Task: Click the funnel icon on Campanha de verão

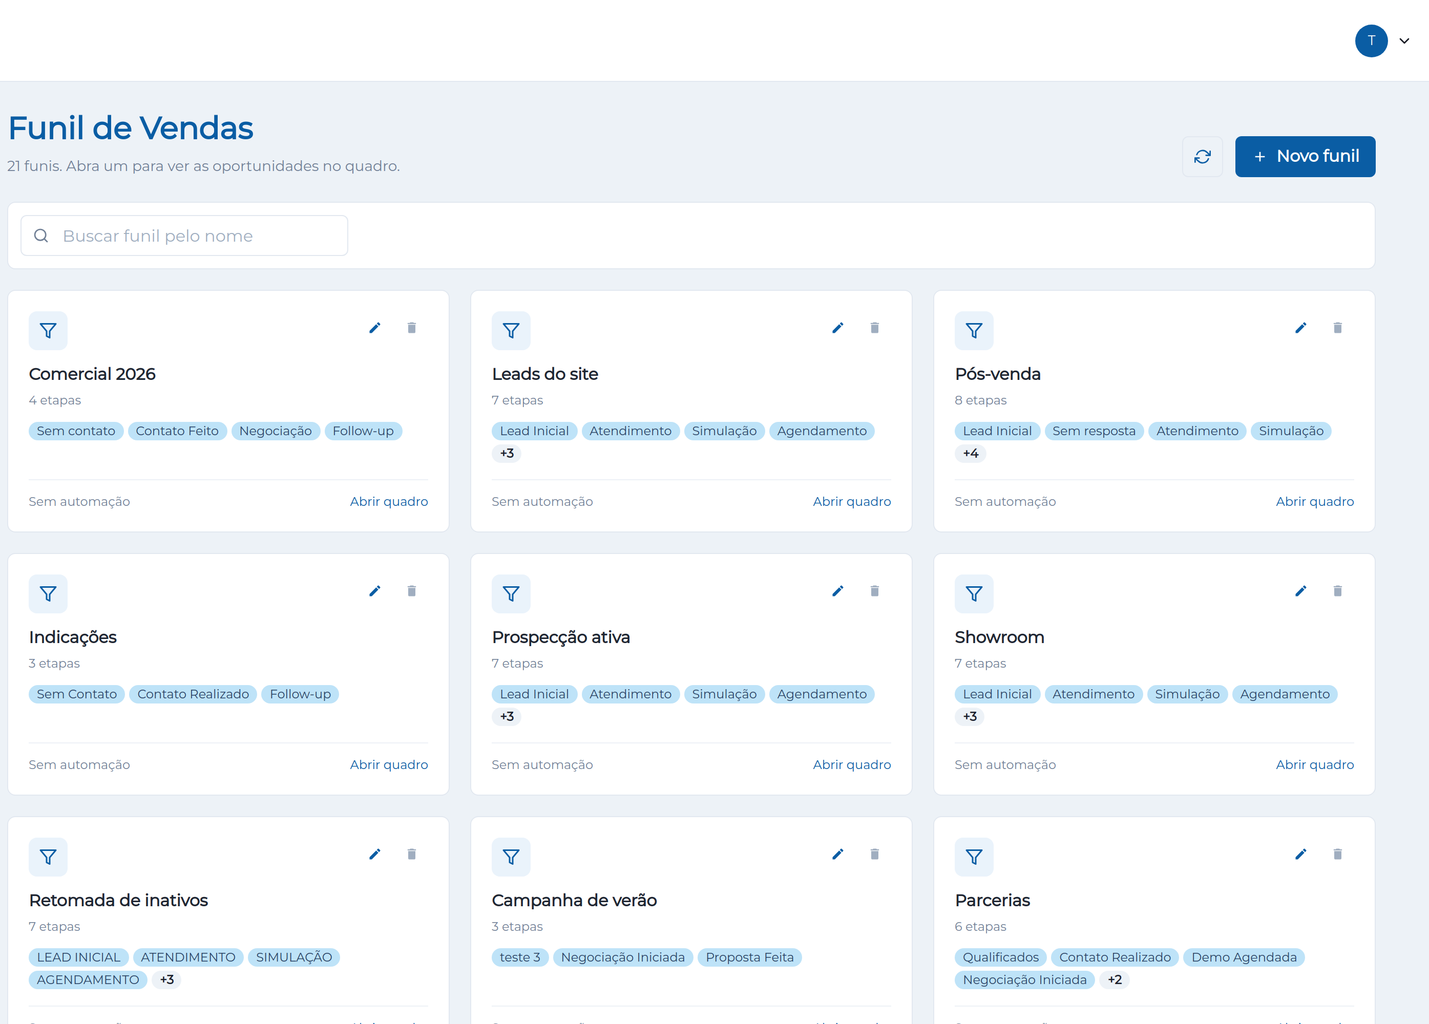Action: coord(511,857)
